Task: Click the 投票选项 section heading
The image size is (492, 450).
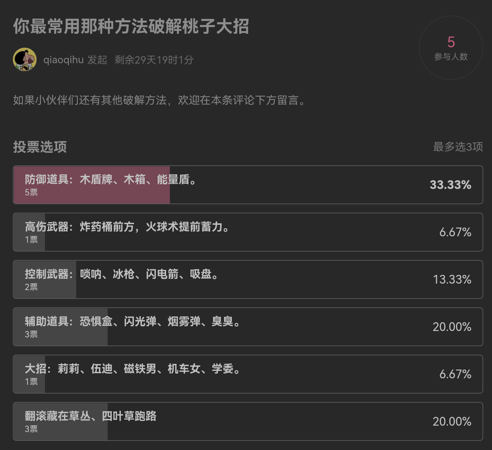Action: 40,147
